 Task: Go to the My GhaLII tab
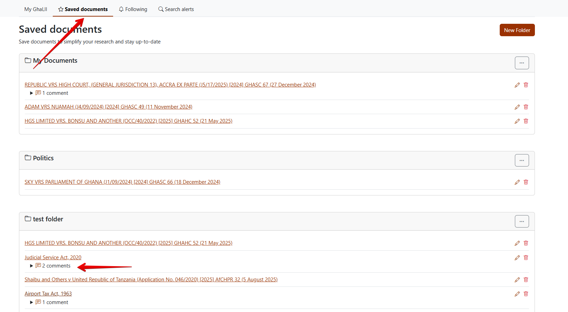36,9
